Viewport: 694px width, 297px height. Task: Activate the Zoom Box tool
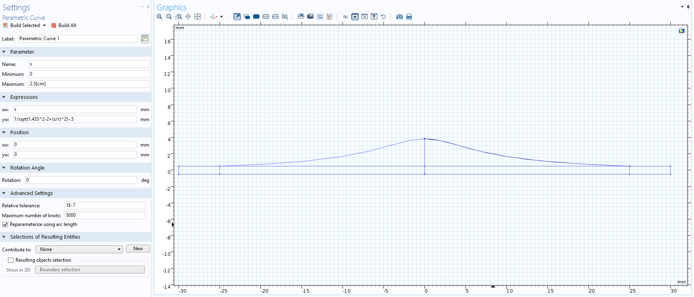click(179, 17)
